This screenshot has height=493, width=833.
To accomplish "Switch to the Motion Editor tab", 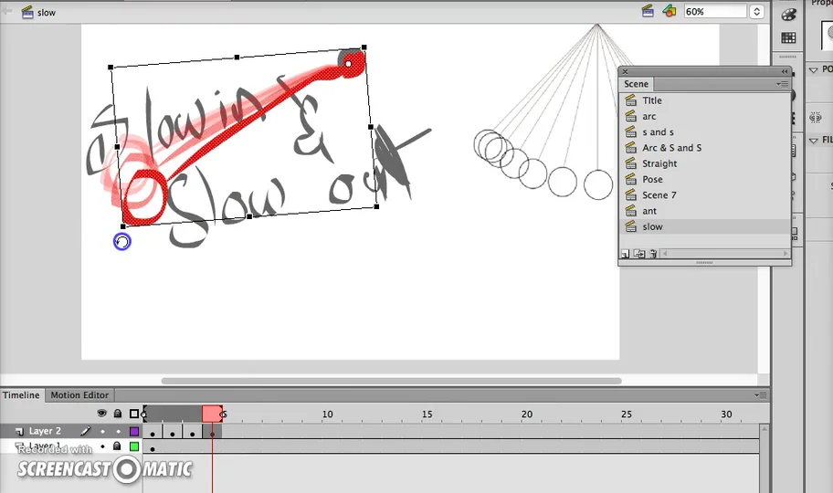I will pos(79,395).
